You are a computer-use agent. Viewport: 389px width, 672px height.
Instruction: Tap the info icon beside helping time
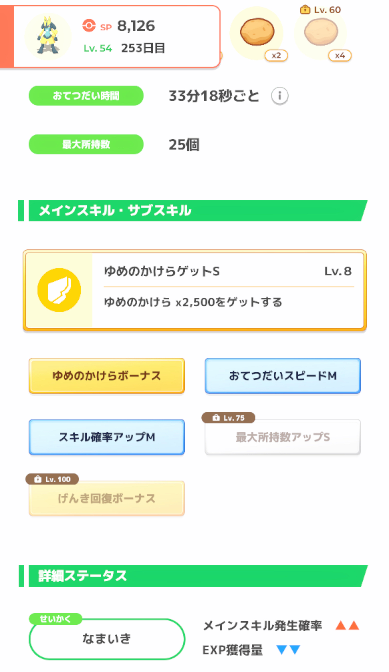(280, 96)
